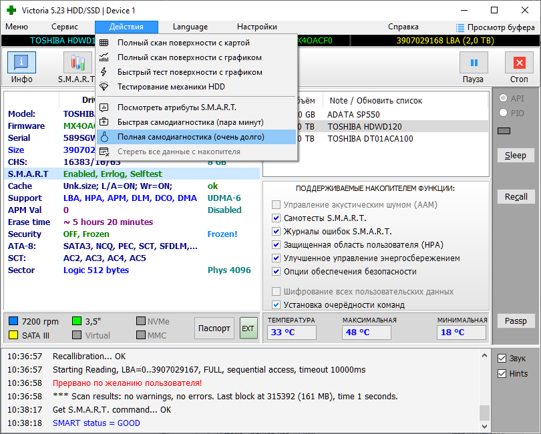Toggle Самотесты S.M.A.R.T. checkbox
Screen dimensions: 541x434
tap(276, 218)
